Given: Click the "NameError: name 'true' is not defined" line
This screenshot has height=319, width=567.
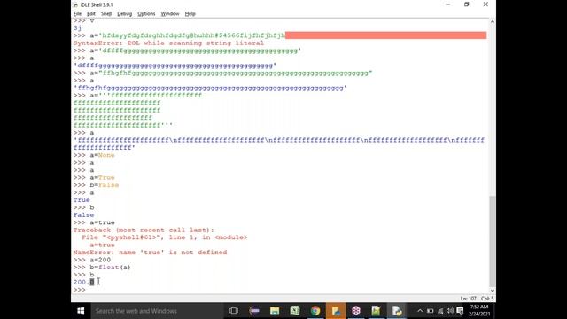Looking at the screenshot, I should (150, 253).
